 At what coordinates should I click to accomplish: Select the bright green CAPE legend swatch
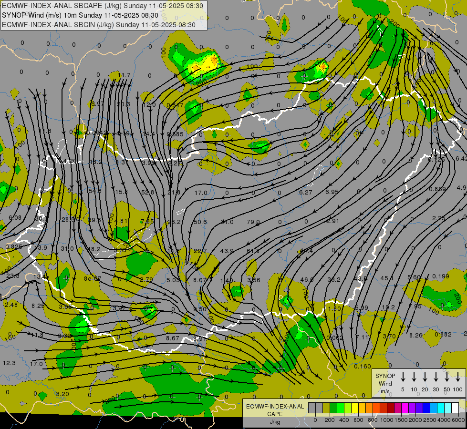coord(341,408)
